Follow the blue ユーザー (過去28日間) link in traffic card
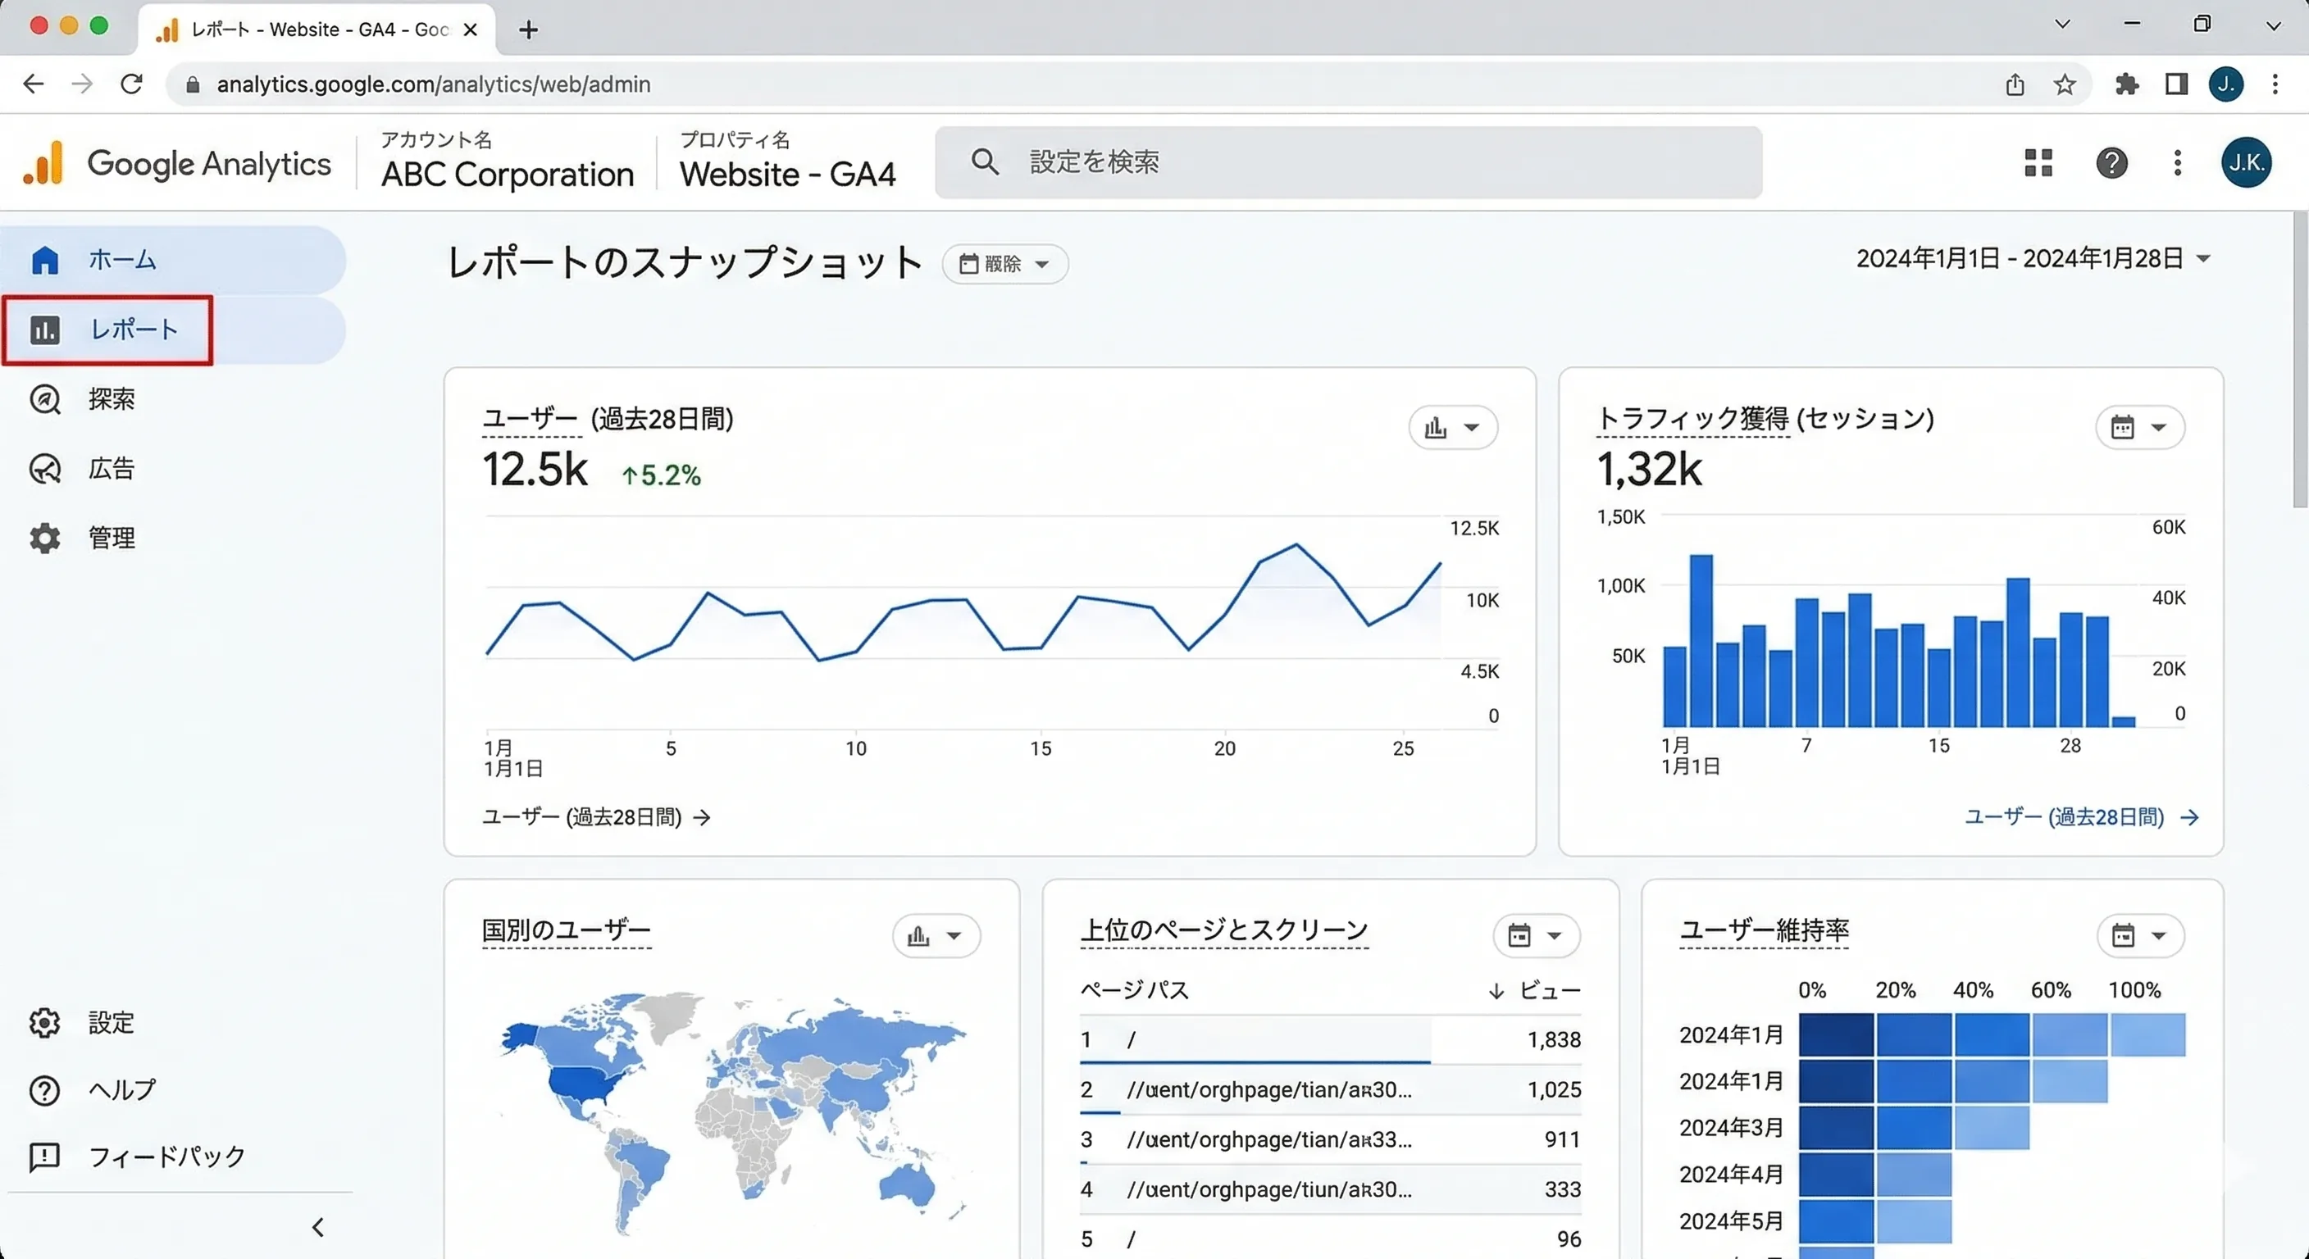Screen dimensions: 2309x1259 pyautogui.click(x=2081, y=817)
